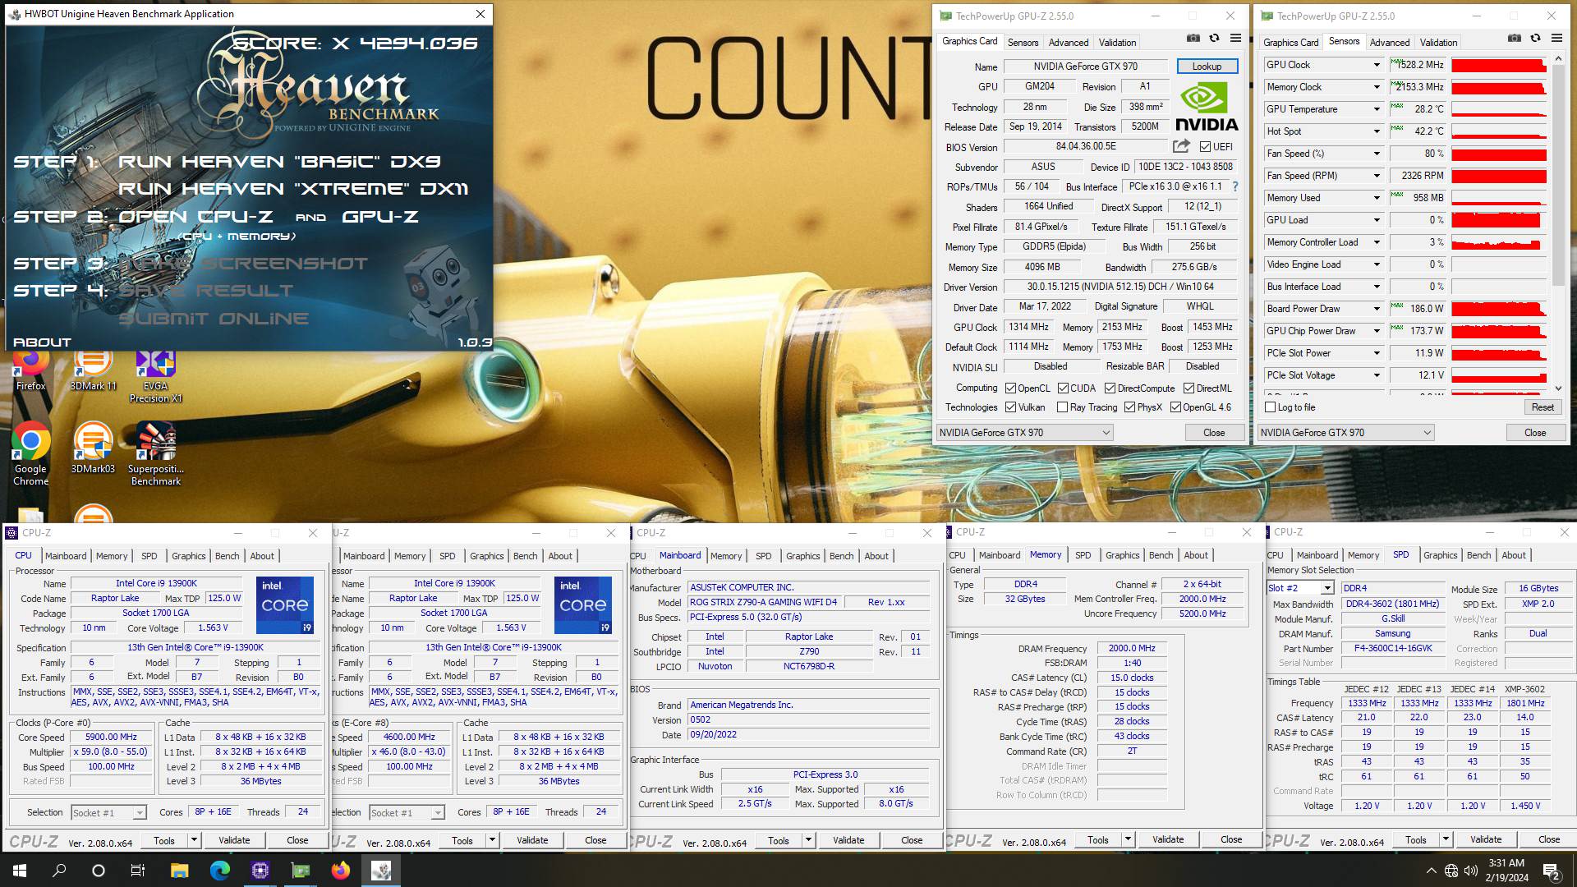This screenshot has width=1577, height=887.
Task: Enable the Log to file checkbox
Action: [x=1270, y=407]
